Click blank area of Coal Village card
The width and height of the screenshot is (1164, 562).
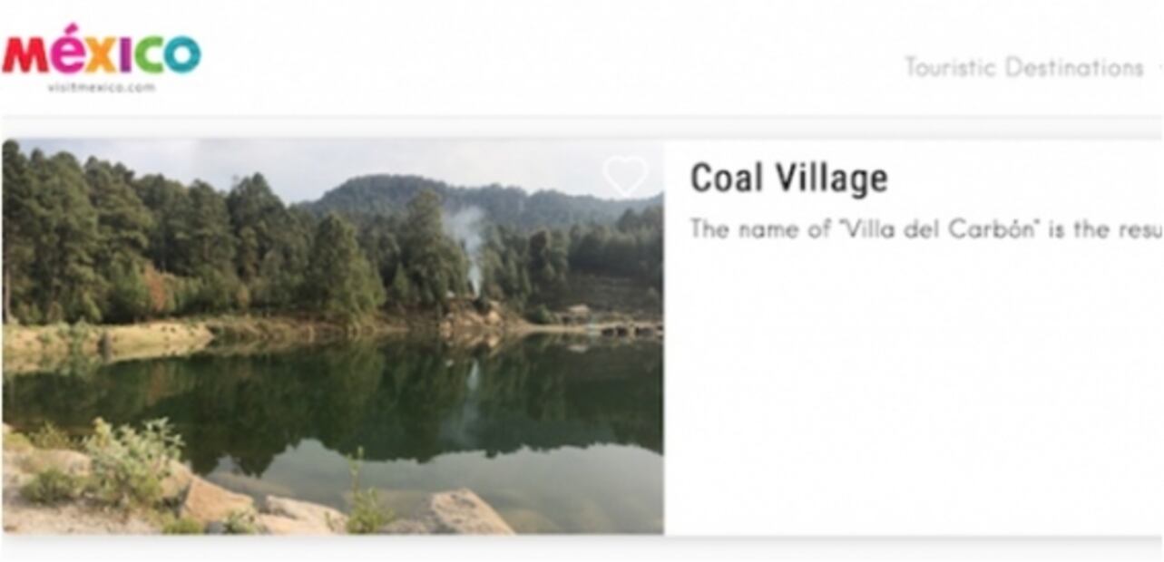point(914,390)
